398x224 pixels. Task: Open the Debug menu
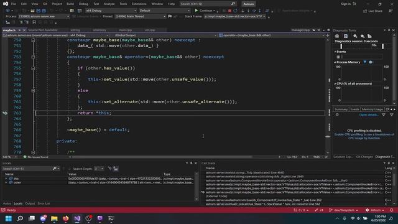83,4
